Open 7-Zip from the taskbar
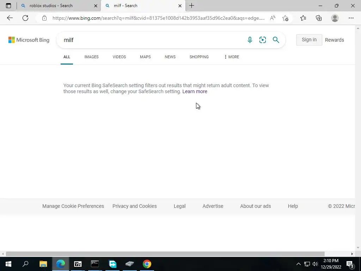Viewport: 361px width, 271px height. tap(78, 264)
